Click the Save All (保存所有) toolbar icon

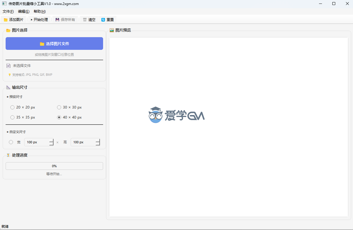57,20
